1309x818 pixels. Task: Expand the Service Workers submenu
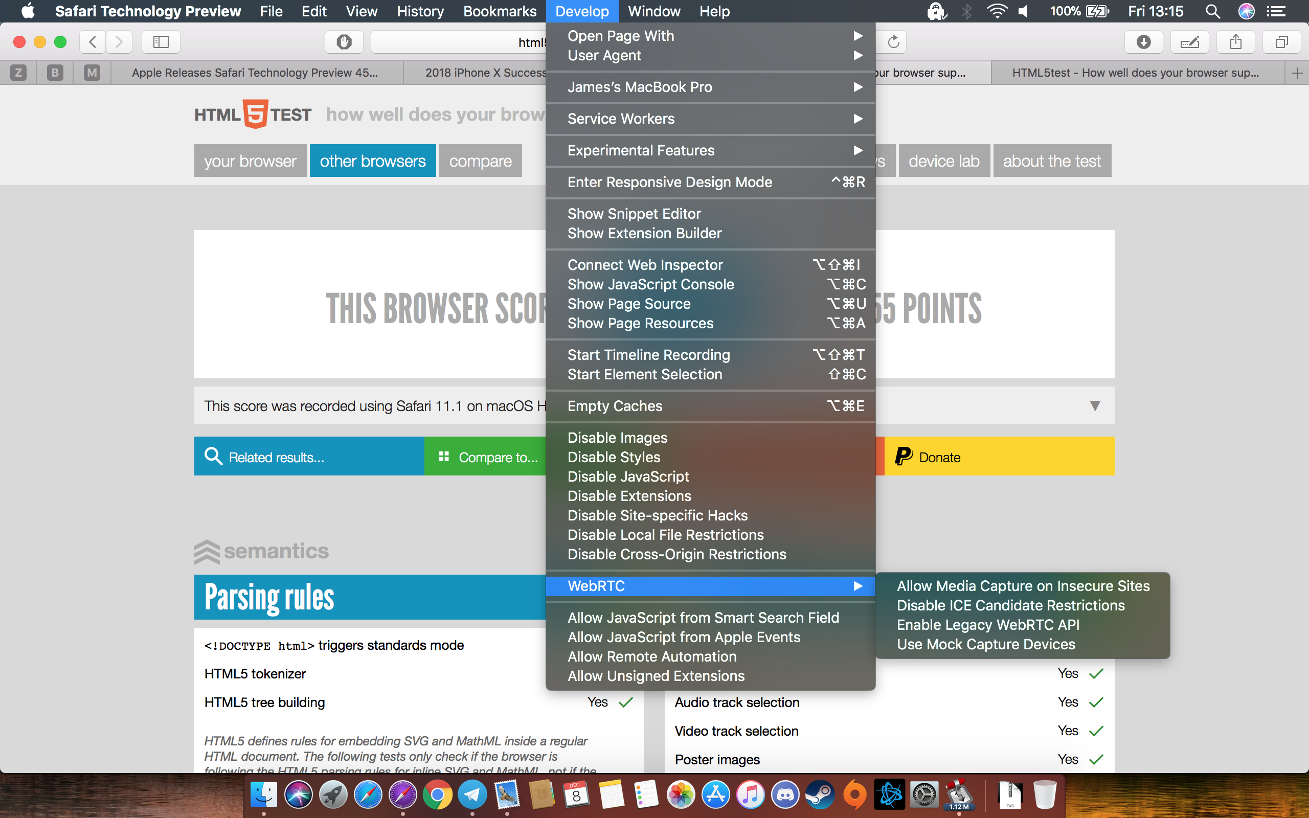point(710,119)
